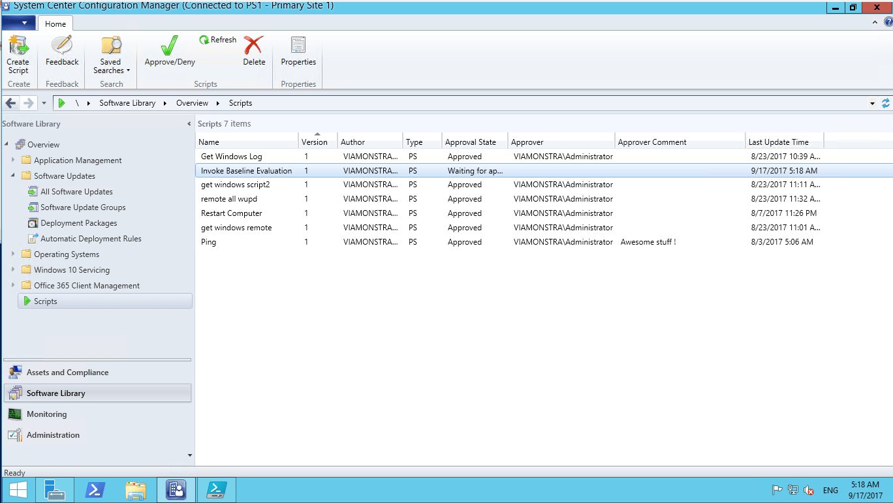Expand the Operating Systems folder
Screen dimensions: 893x503
13,254
